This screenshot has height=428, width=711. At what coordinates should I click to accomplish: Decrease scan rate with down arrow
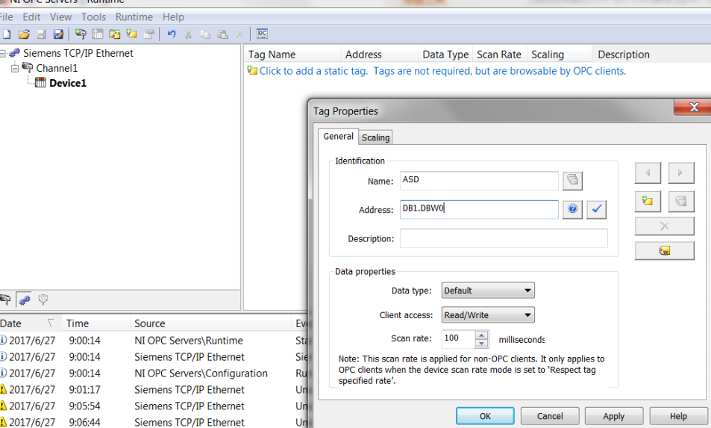481,343
